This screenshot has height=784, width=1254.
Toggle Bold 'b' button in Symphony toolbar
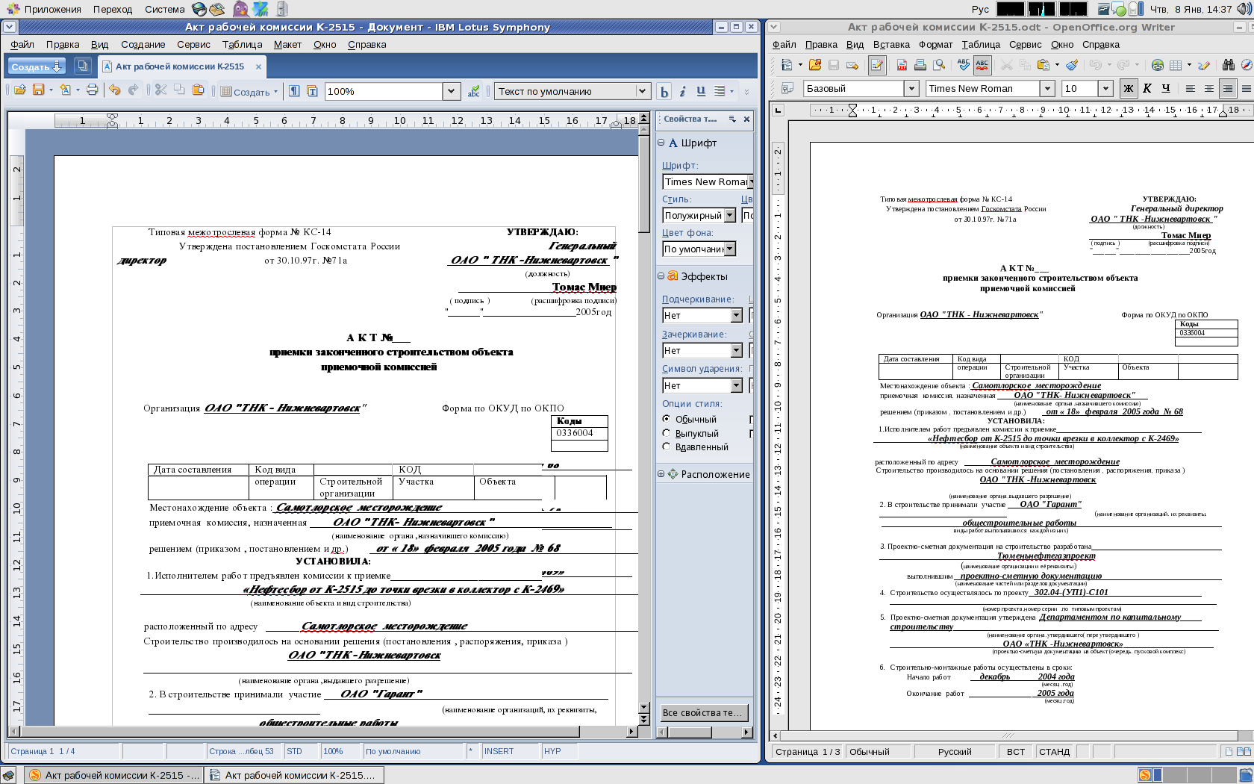[x=664, y=92]
